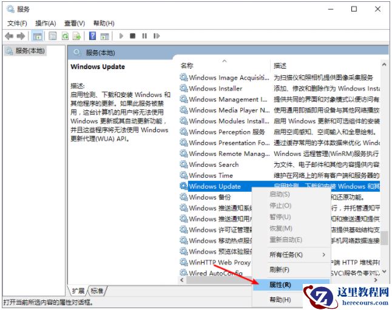Click the Restart Service icon
The image size is (392, 310).
(157, 36)
